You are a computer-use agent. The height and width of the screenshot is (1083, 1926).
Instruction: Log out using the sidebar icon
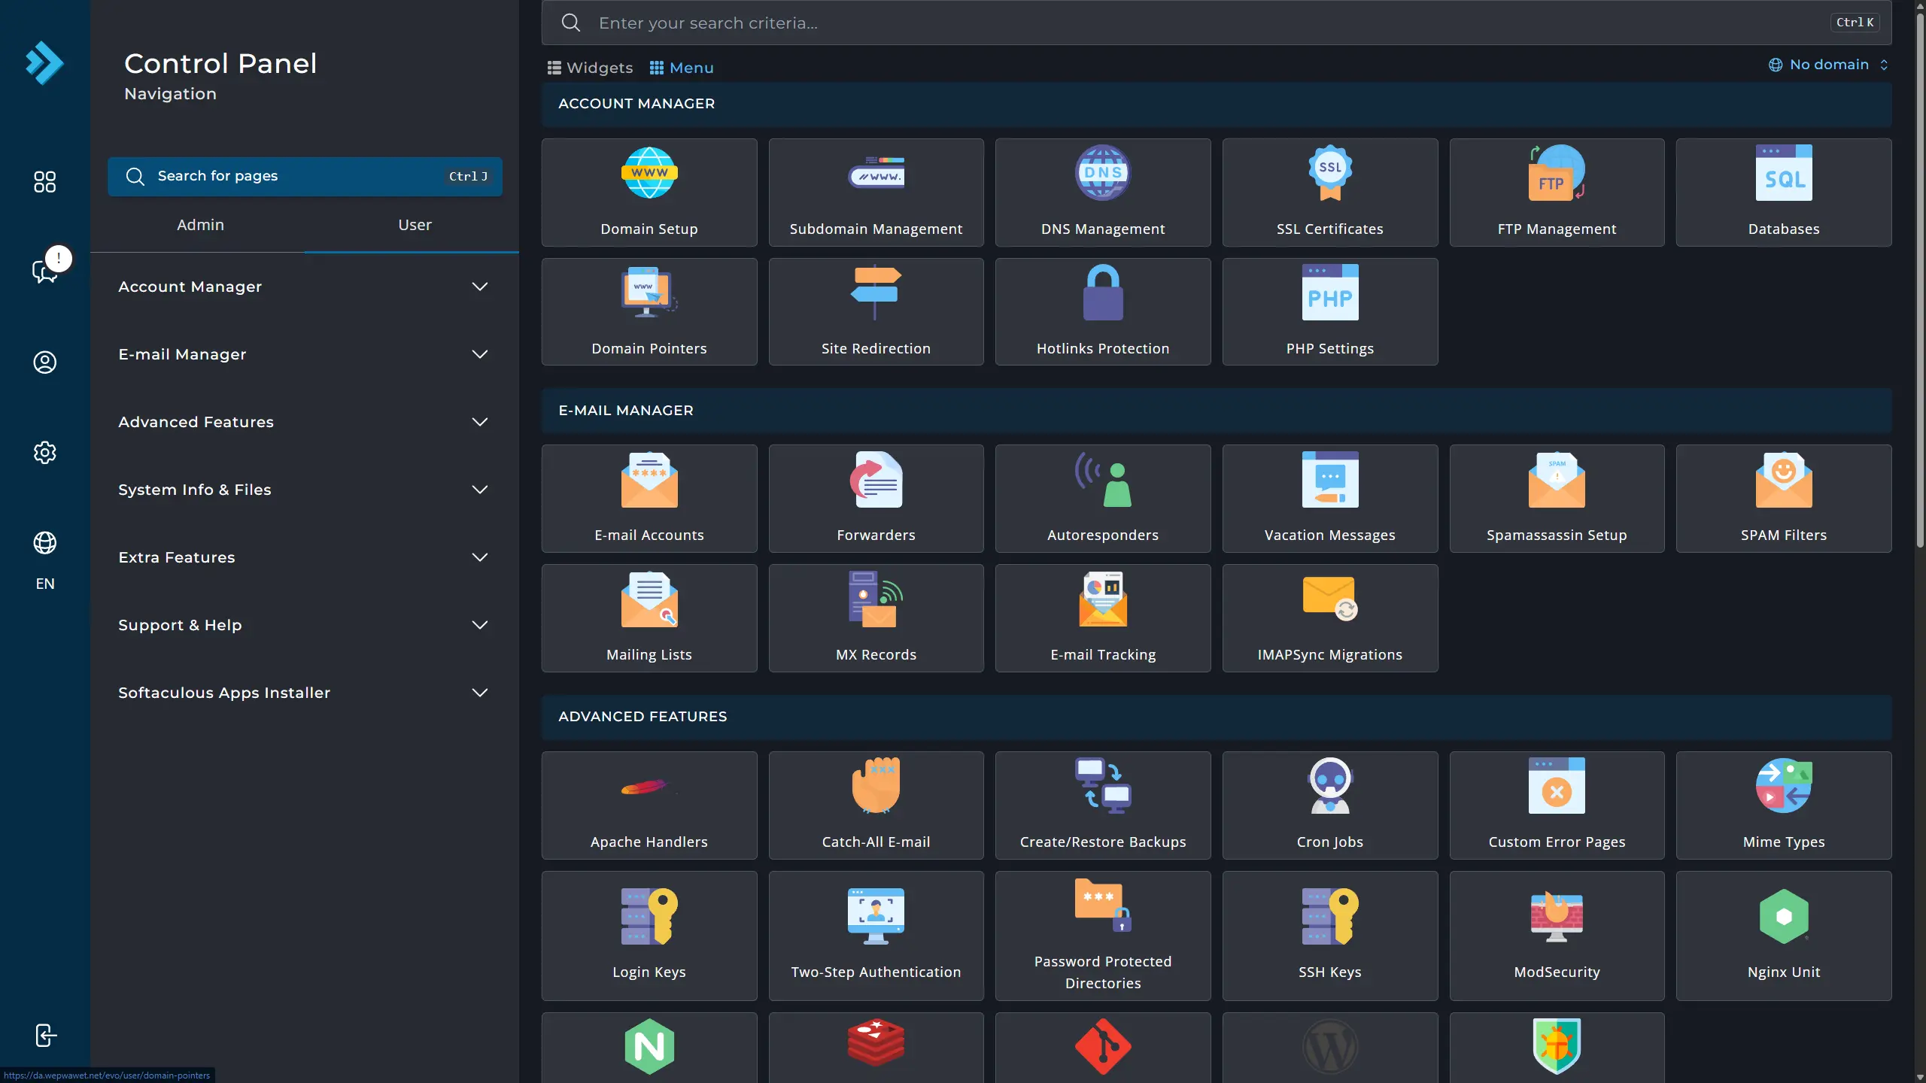45,1036
